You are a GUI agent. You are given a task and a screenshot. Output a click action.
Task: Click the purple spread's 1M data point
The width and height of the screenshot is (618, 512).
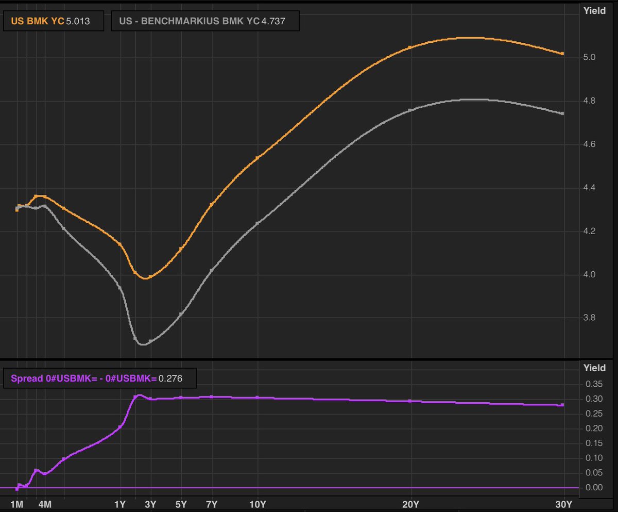[17, 488]
